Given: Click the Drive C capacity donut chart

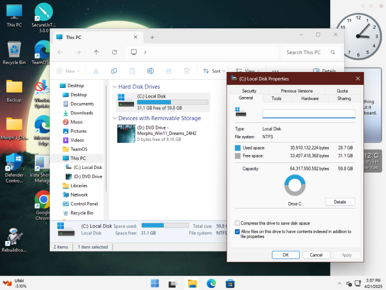Looking at the screenshot, I should (x=295, y=185).
